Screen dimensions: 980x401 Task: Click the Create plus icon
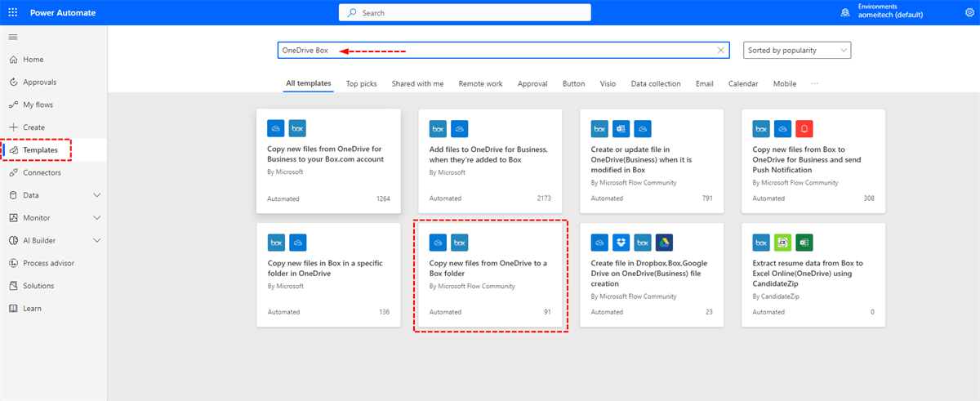(13, 127)
